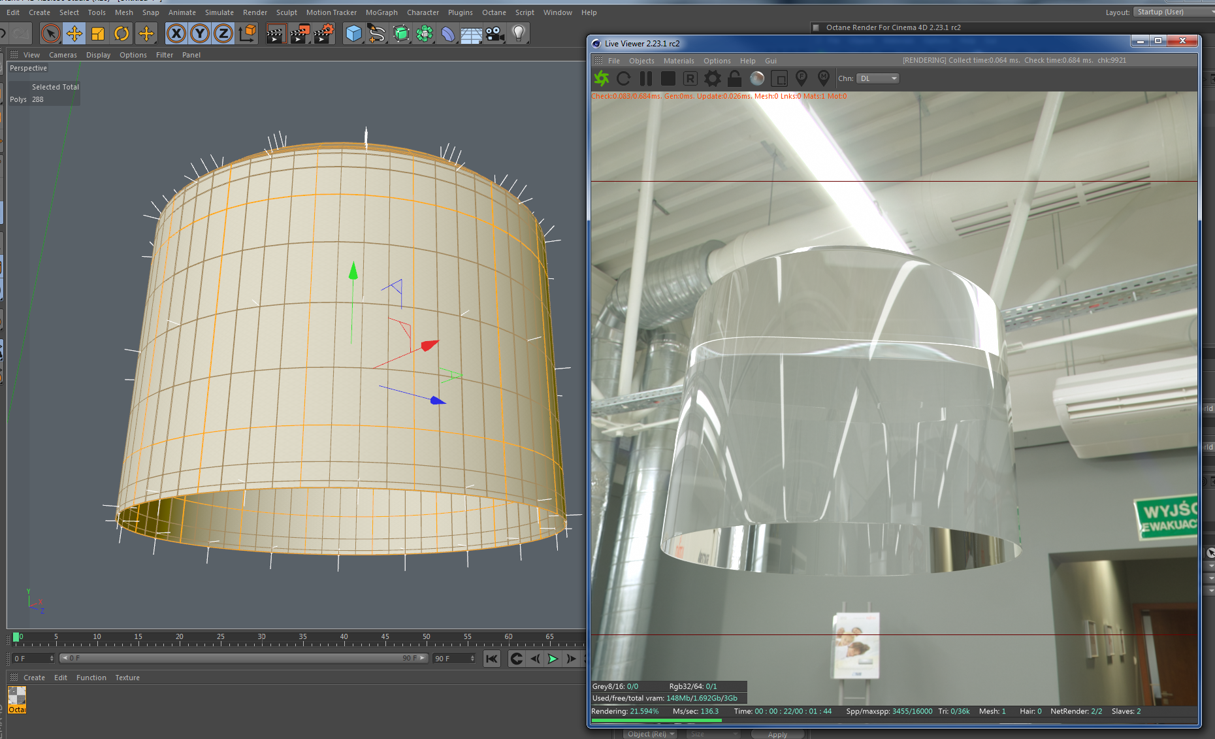Restart Live Viewer render with the refresh icon
This screenshot has height=739, width=1215.
point(623,78)
